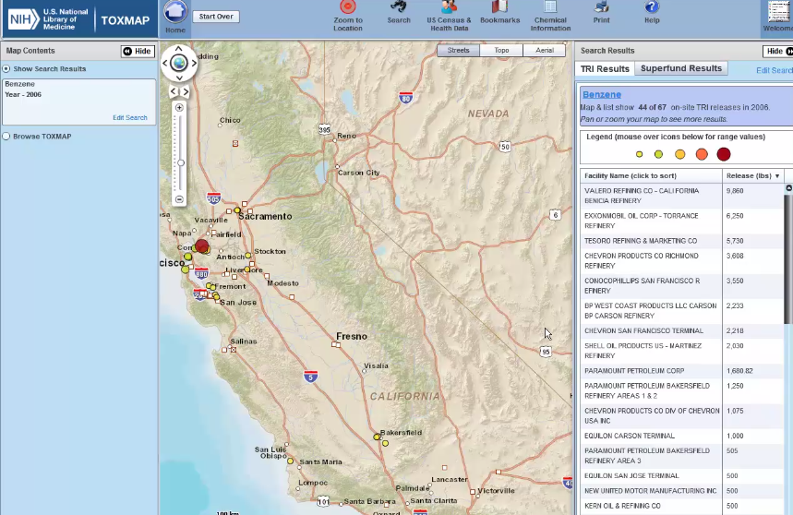The height and width of the screenshot is (515, 793).
Task: Zoom in with plus button
Action: [179, 108]
